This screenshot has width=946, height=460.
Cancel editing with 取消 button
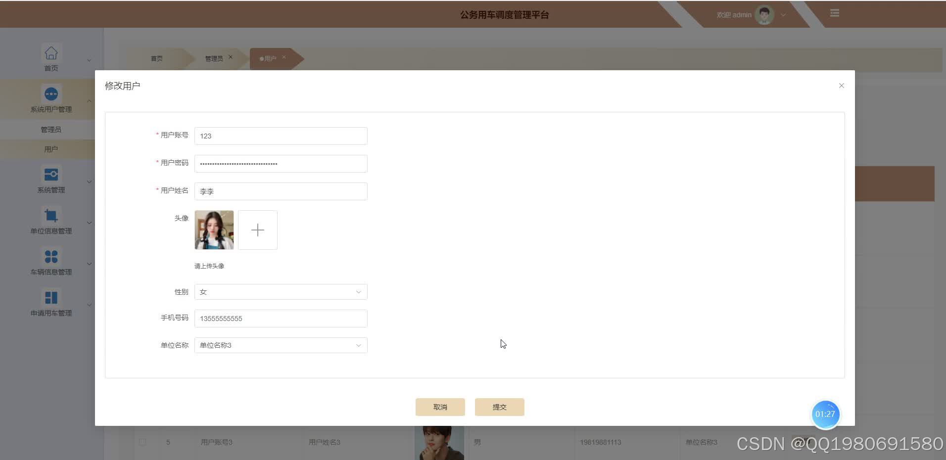coord(440,407)
